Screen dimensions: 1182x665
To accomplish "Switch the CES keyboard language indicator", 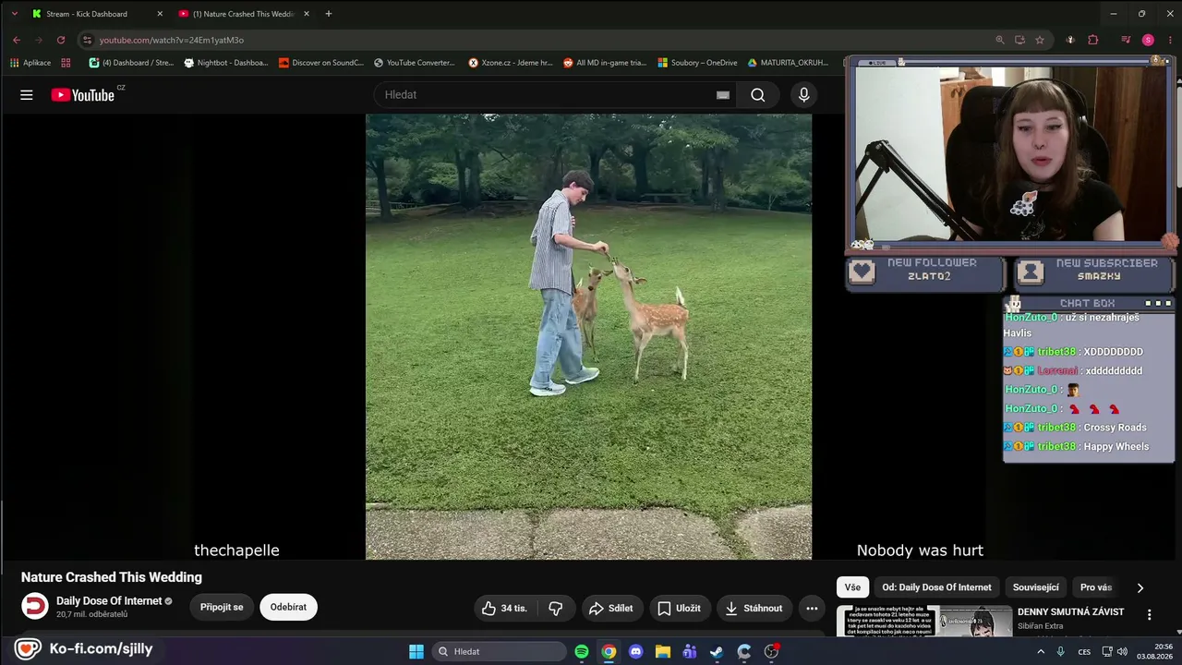I will pos(1084,651).
